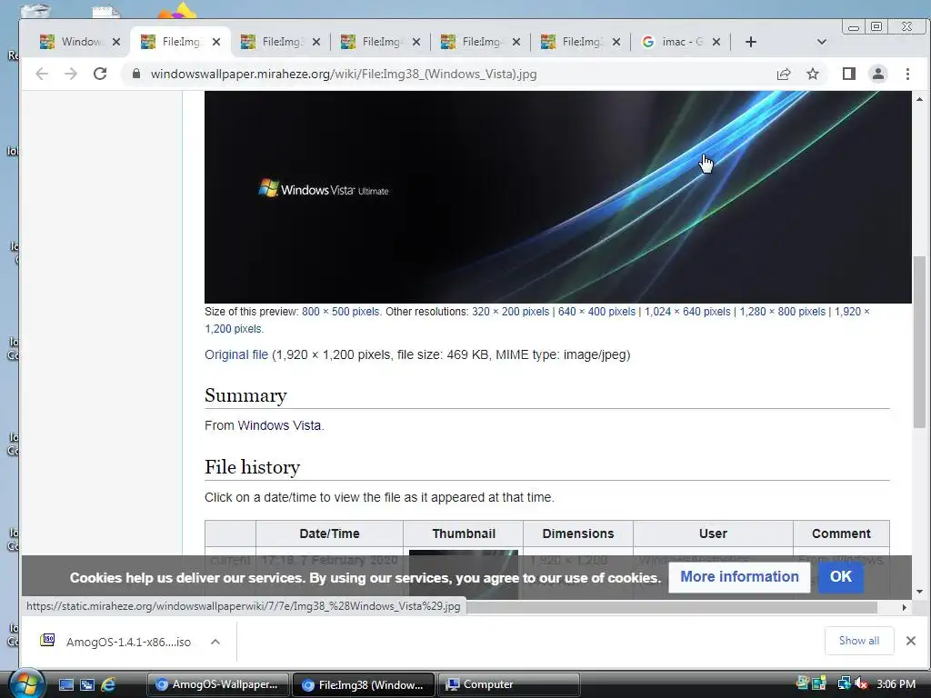The height and width of the screenshot is (698, 931).
Task: Click the More information cookie button
Action: (739, 577)
